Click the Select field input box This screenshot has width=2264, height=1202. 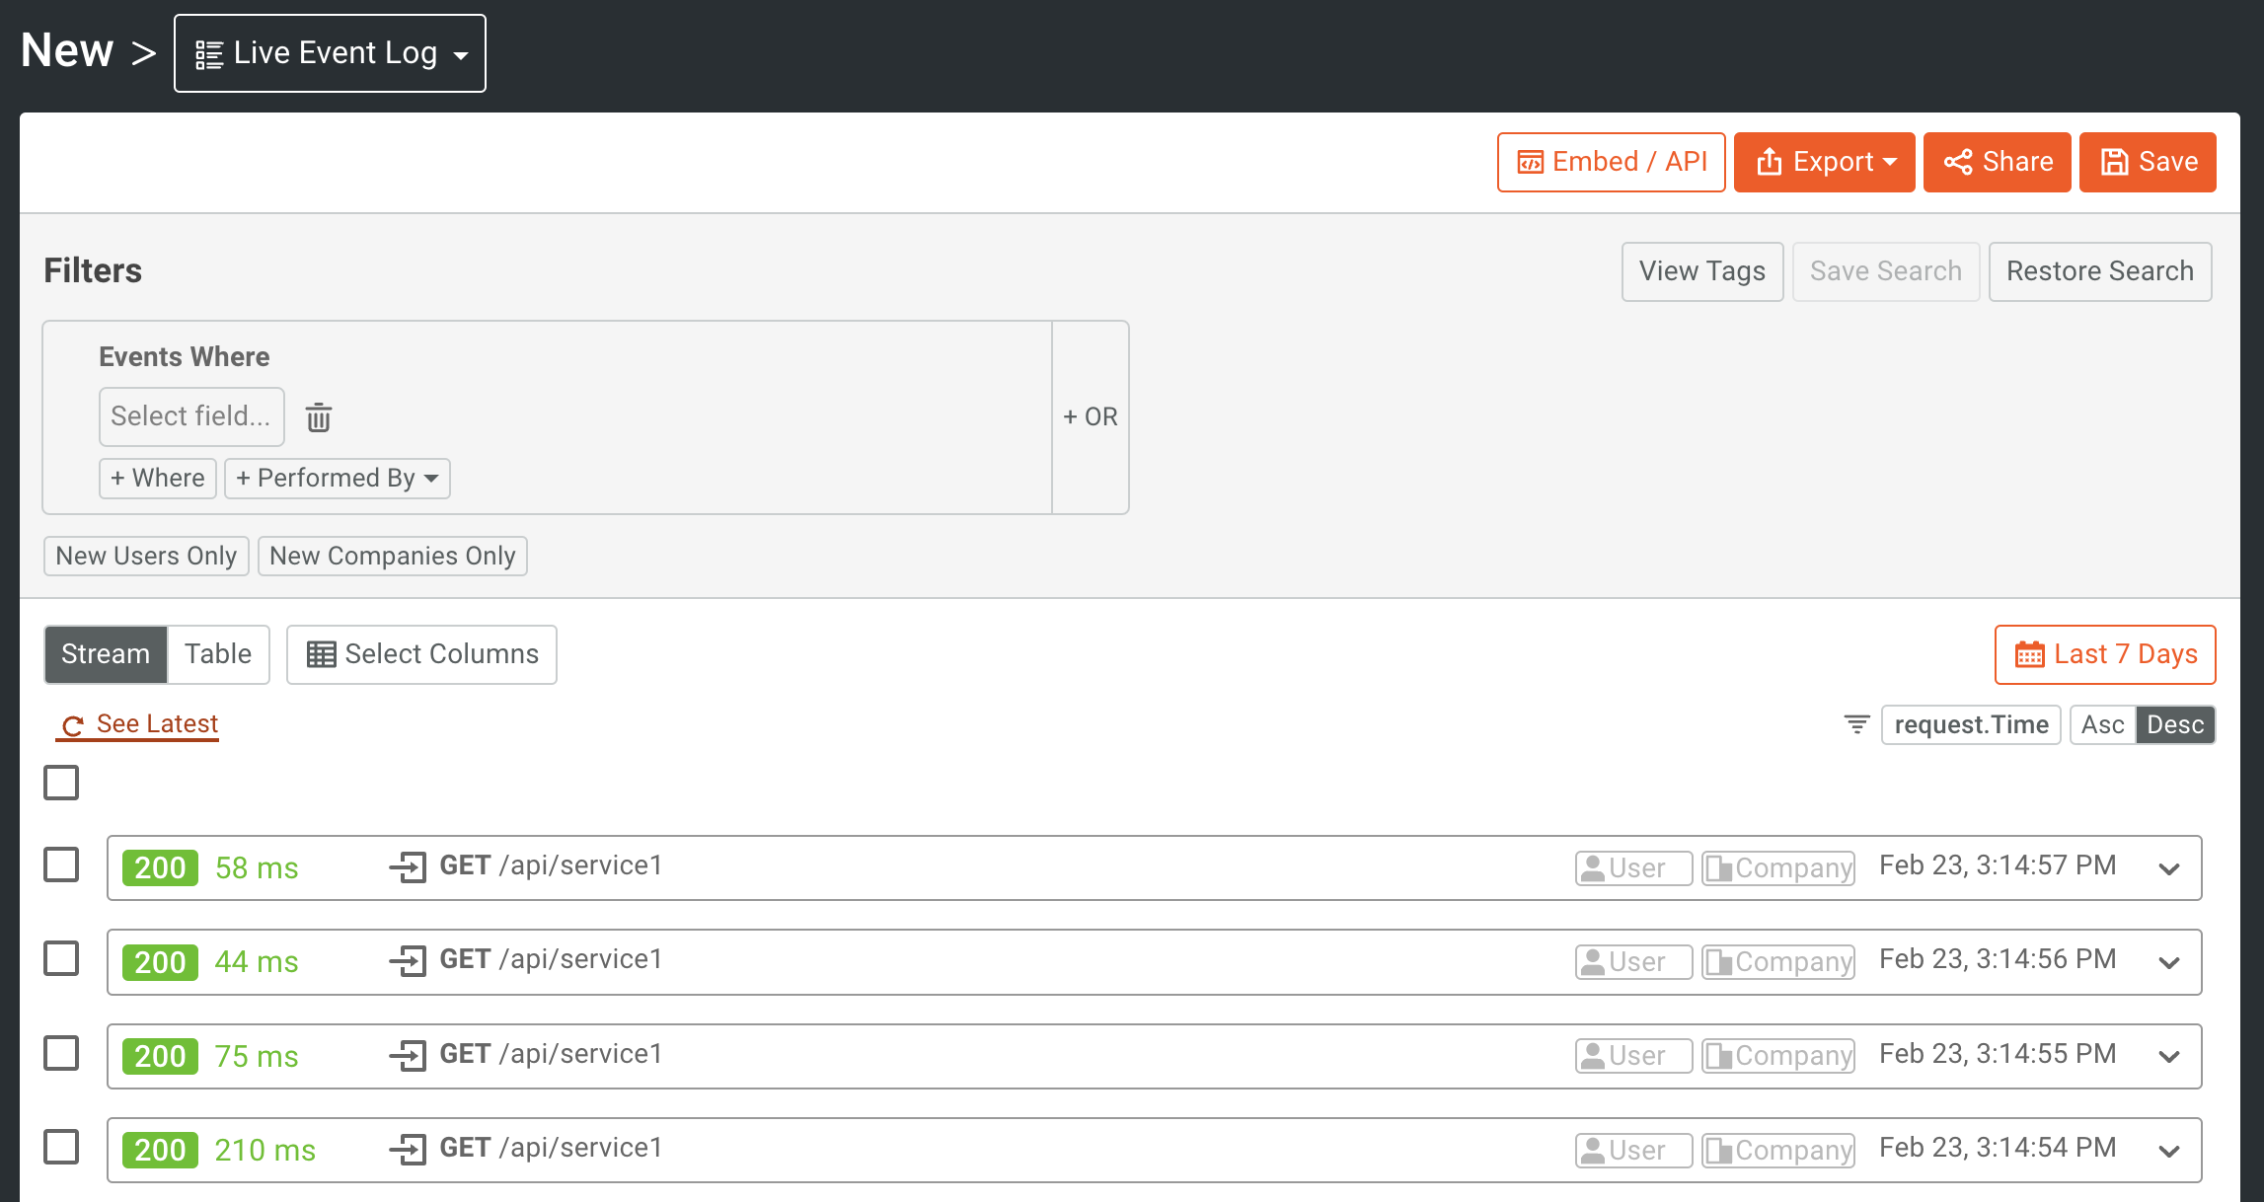coord(191,416)
